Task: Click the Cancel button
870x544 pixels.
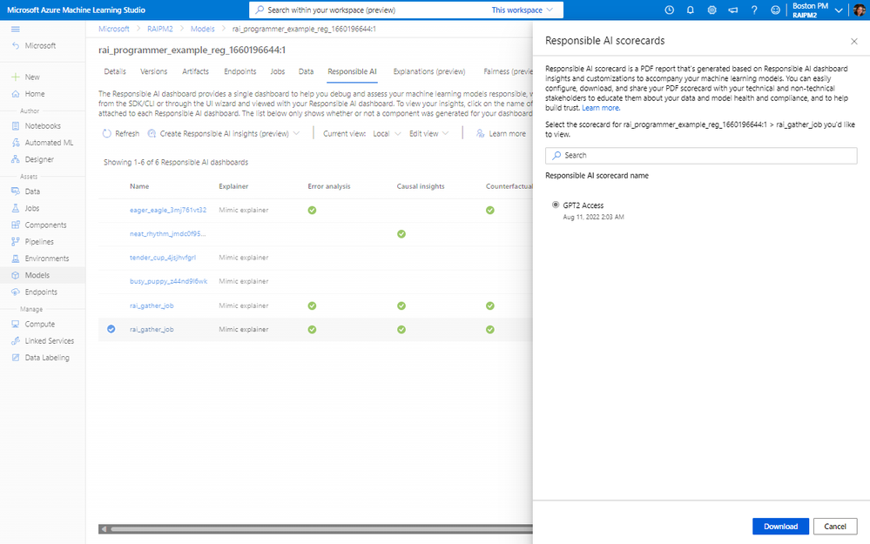Action: tap(834, 527)
